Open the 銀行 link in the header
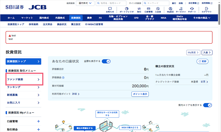The width and height of the screenshot is (221, 132). [x=174, y=3]
